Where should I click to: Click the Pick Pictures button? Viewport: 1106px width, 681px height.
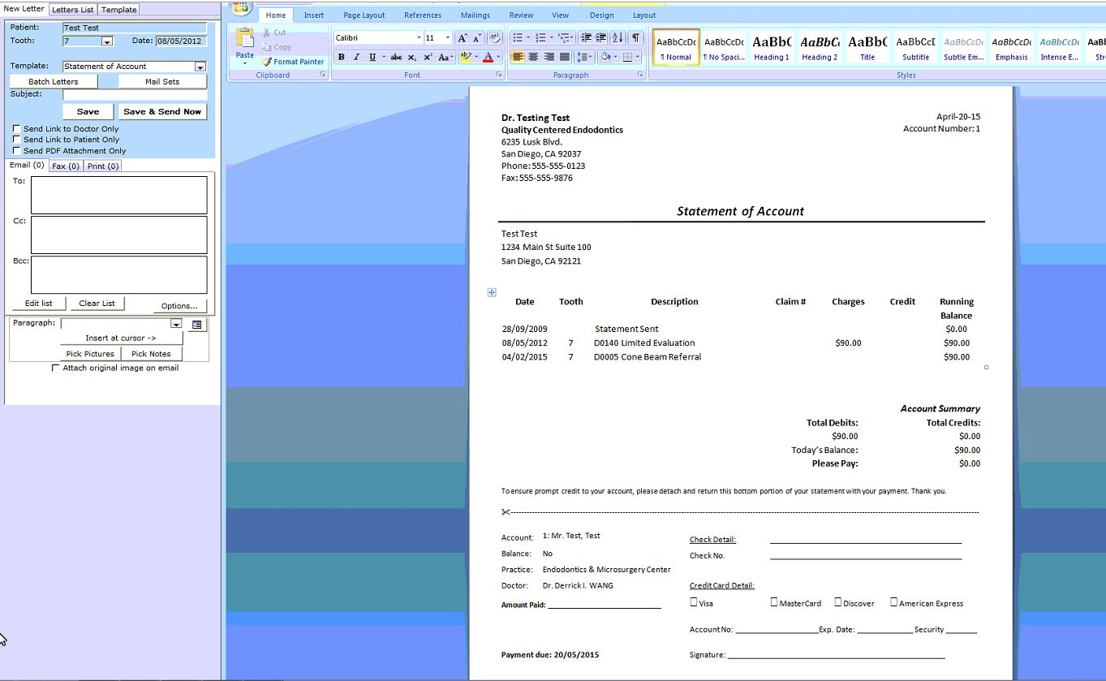coord(90,354)
